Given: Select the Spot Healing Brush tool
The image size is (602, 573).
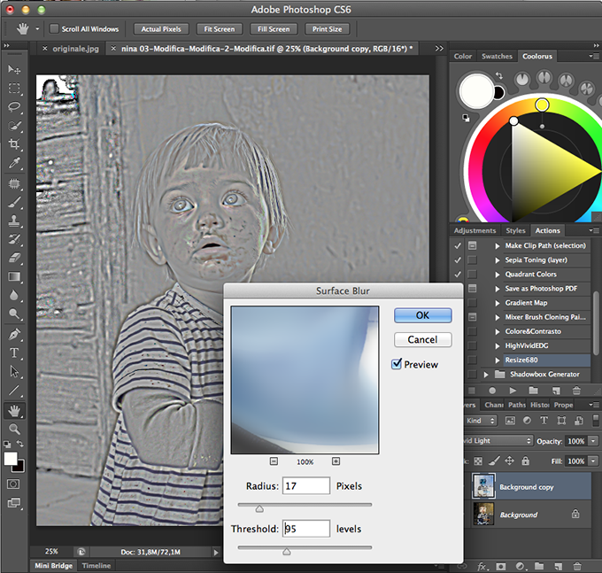Looking at the screenshot, I should [14, 183].
